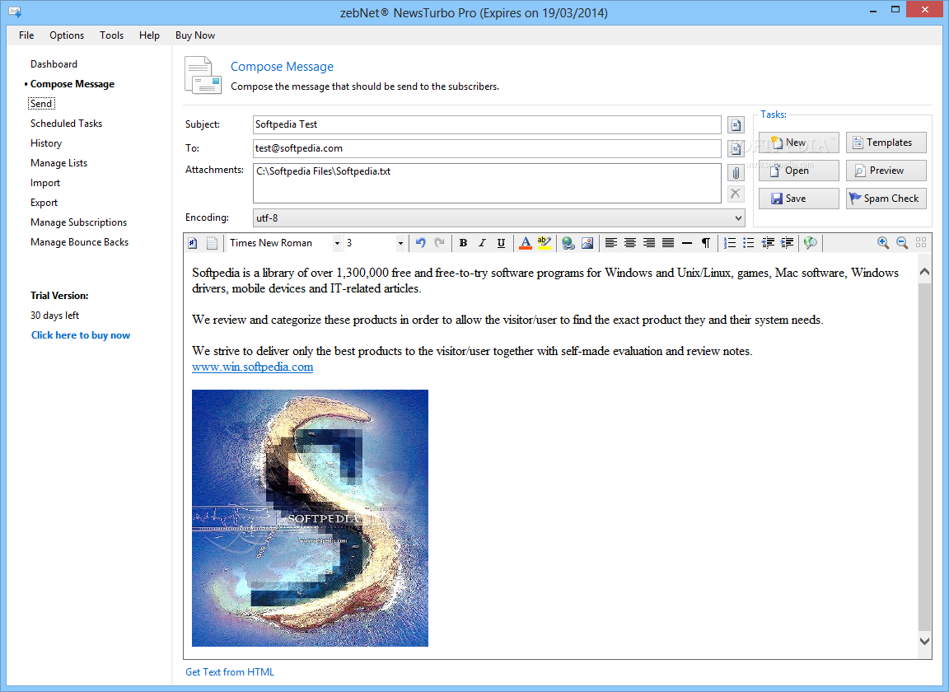Toggle underline formatting
The height and width of the screenshot is (692, 949).
501,243
